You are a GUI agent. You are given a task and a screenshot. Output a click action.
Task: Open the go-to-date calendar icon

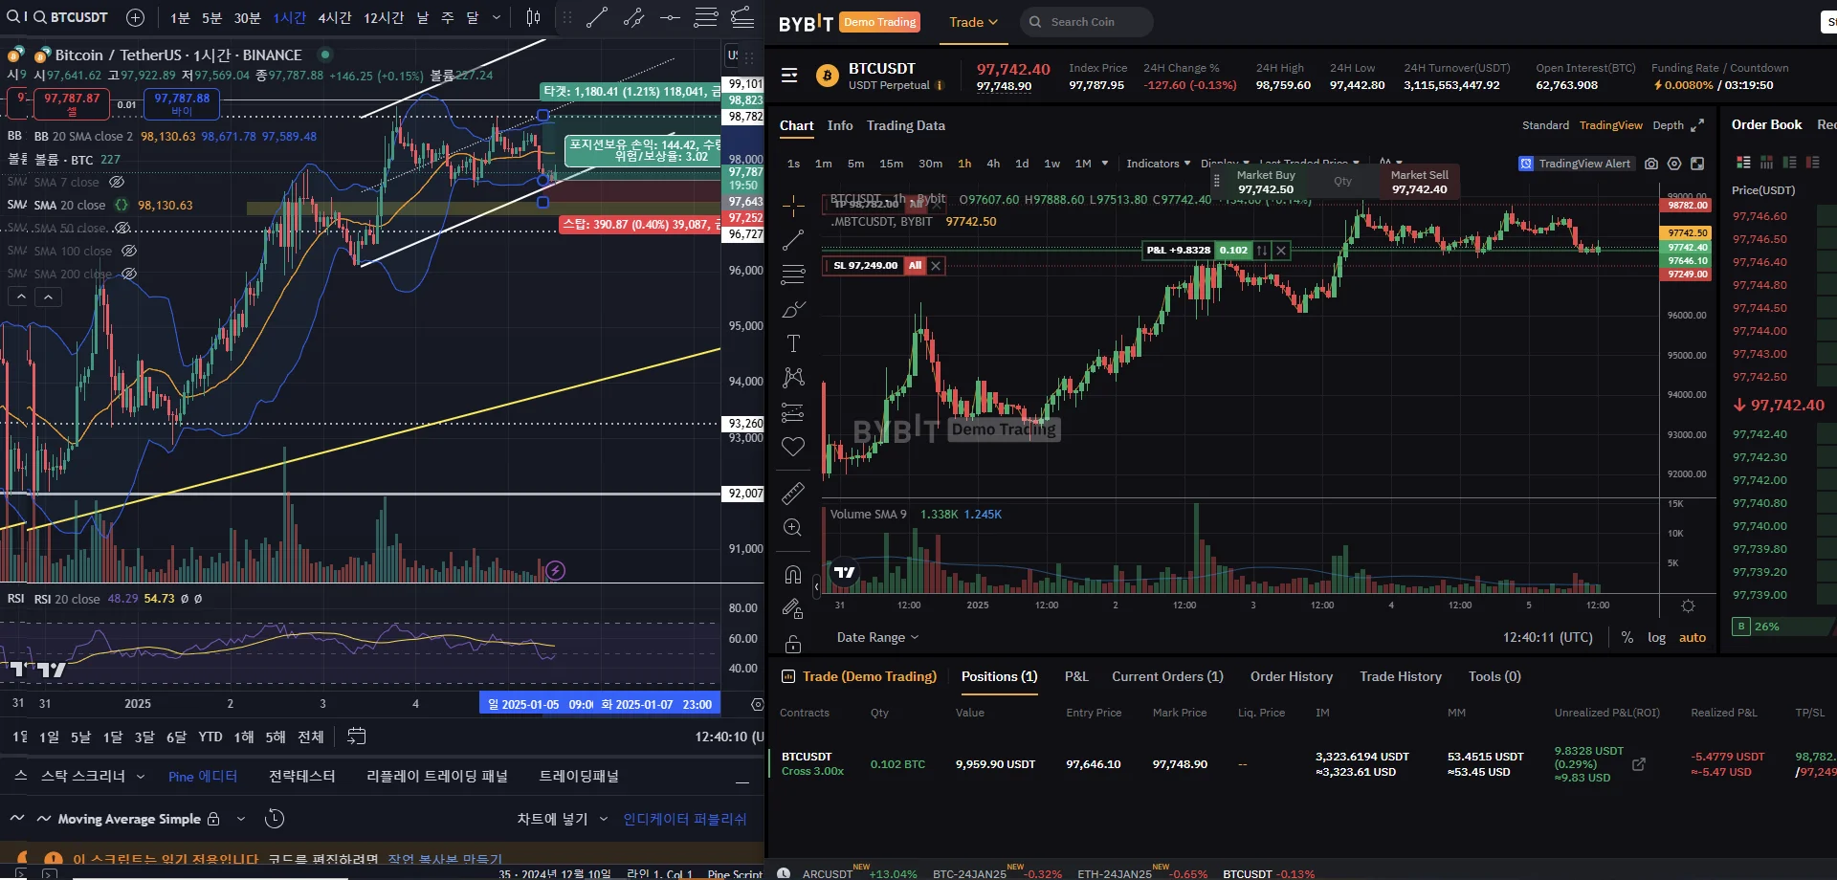[x=357, y=737]
